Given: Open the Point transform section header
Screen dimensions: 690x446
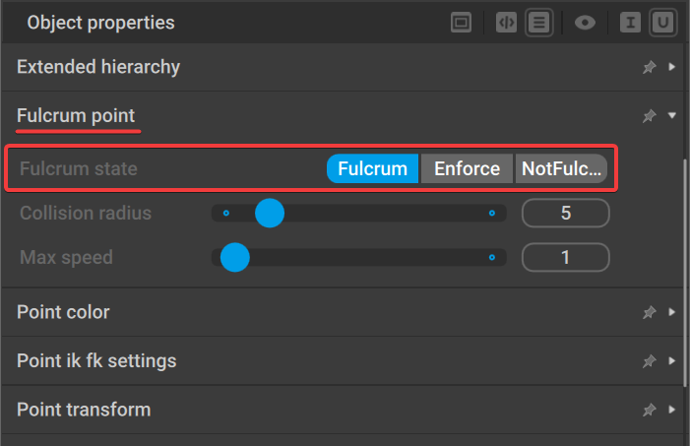Looking at the screenshot, I should click(x=342, y=410).
